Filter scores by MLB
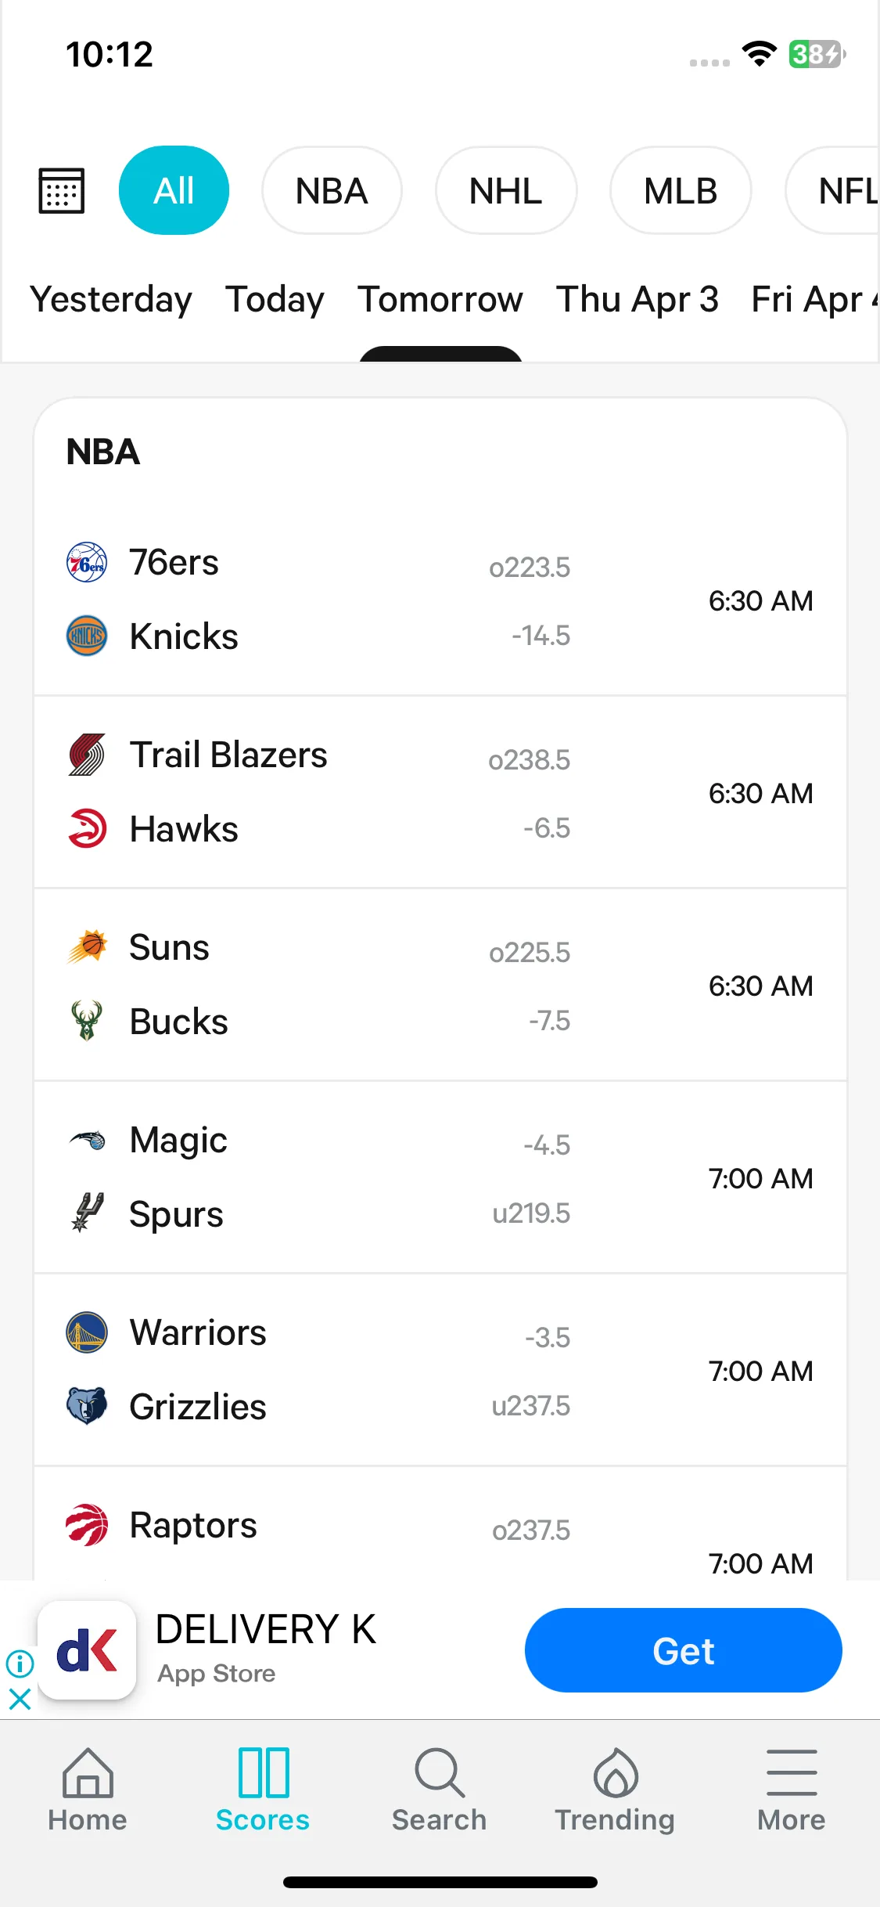The image size is (880, 1907). (x=681, y=190)
